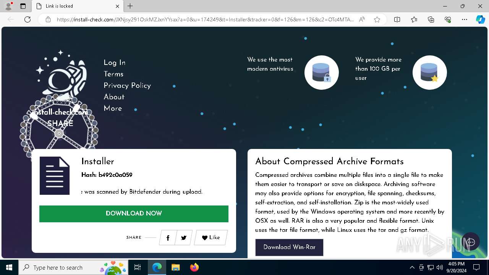The image size is (489, 275).
Task: Click 'About Compressed Archive Formats' heading
Action: click(329, 162)
